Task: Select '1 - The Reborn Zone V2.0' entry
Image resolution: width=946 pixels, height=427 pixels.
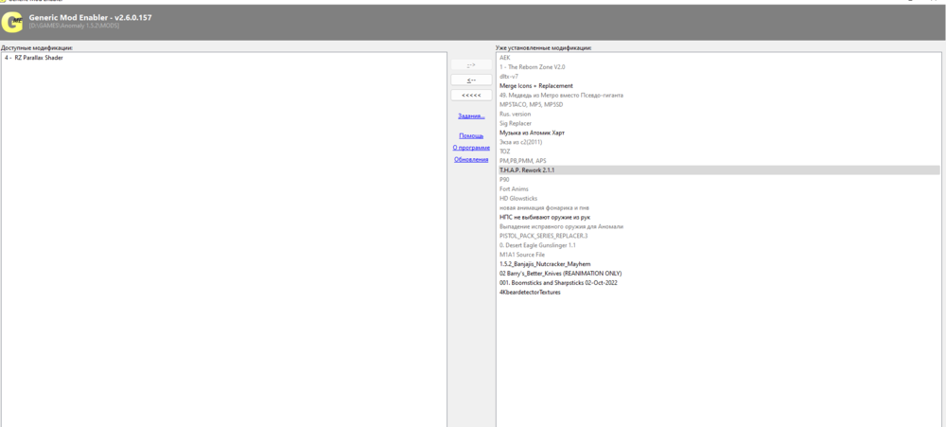Action: pyautogui.click(x=532, y=67)
